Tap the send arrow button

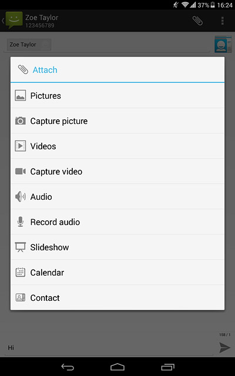(x=224, y=347)
